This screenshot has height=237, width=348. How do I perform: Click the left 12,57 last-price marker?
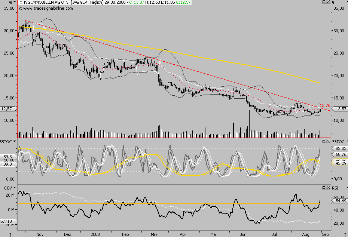coord(9,109)
